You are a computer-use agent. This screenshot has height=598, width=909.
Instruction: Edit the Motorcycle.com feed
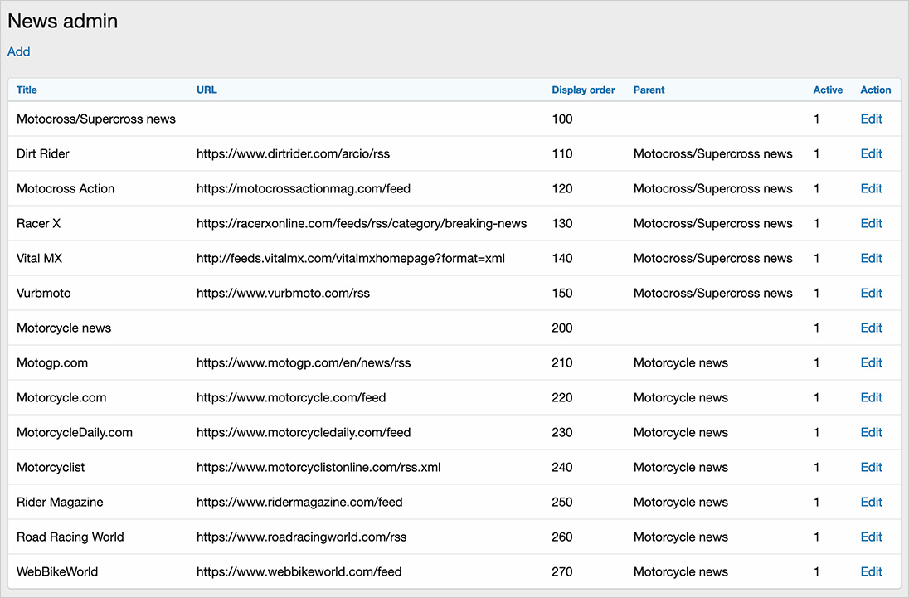[x=871, y=397]
